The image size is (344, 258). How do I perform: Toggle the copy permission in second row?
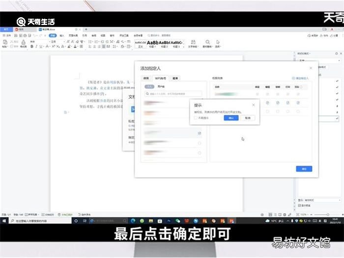tap(278, 103)
